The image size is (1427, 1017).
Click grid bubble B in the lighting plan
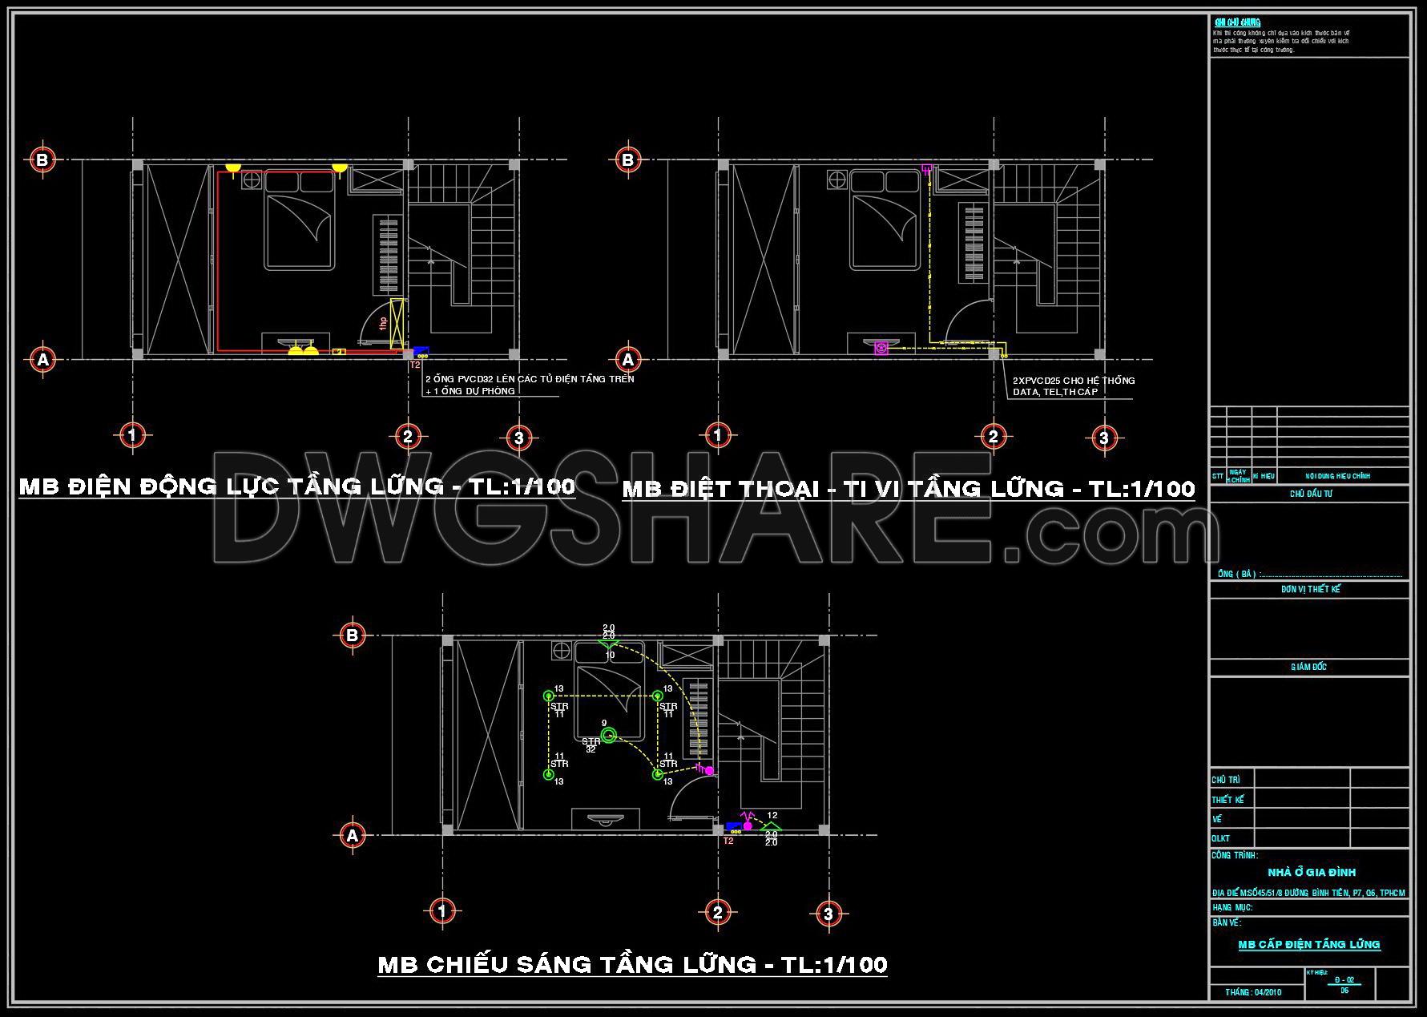click(352, 636)
